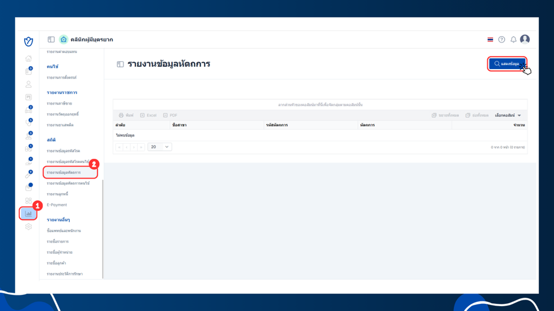The image size is (554, 311).
Task: Click the รายงานราชการ section heading
Action: [62, 93]
